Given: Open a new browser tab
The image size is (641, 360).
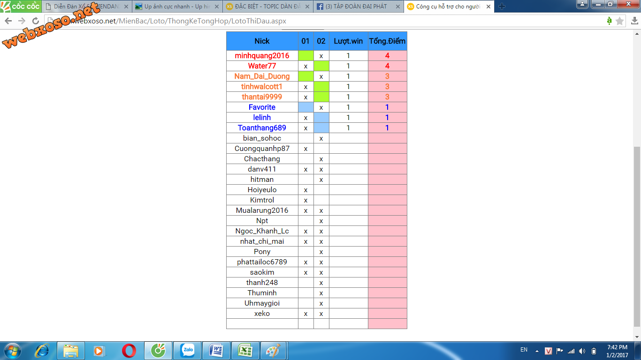Looking at the screenshot, I should [502, 7].
